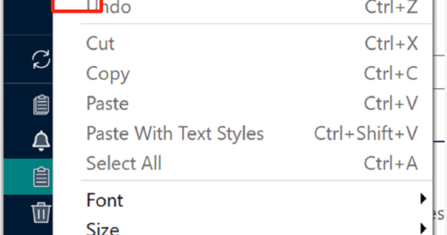Choose Cut from the context menu
This screenshot has height=235, width=447.
(101, 44)
